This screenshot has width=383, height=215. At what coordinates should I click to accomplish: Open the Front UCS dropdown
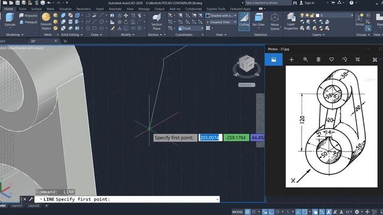190,28
